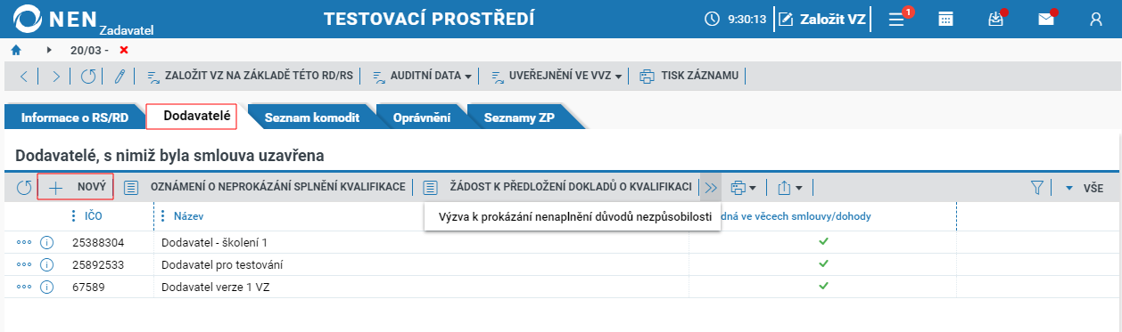Close the 20/03 breadcrumb tab
The image size is (1122, 332).
(124, 50)
